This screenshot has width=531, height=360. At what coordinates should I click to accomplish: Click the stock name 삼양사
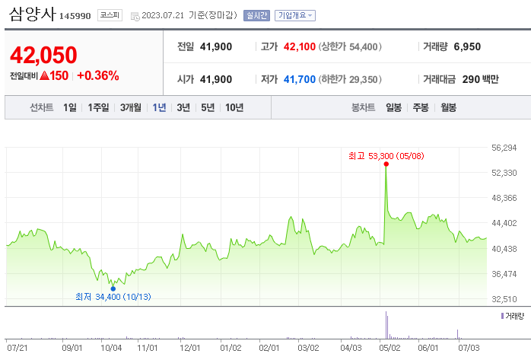[x=33, y=14]
